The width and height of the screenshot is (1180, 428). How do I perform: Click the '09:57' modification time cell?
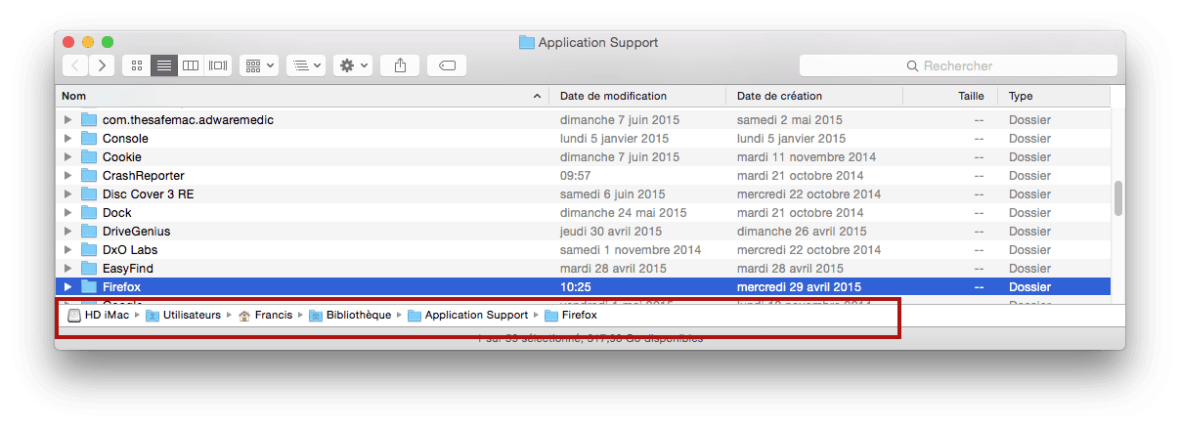(x=576, y=176)
